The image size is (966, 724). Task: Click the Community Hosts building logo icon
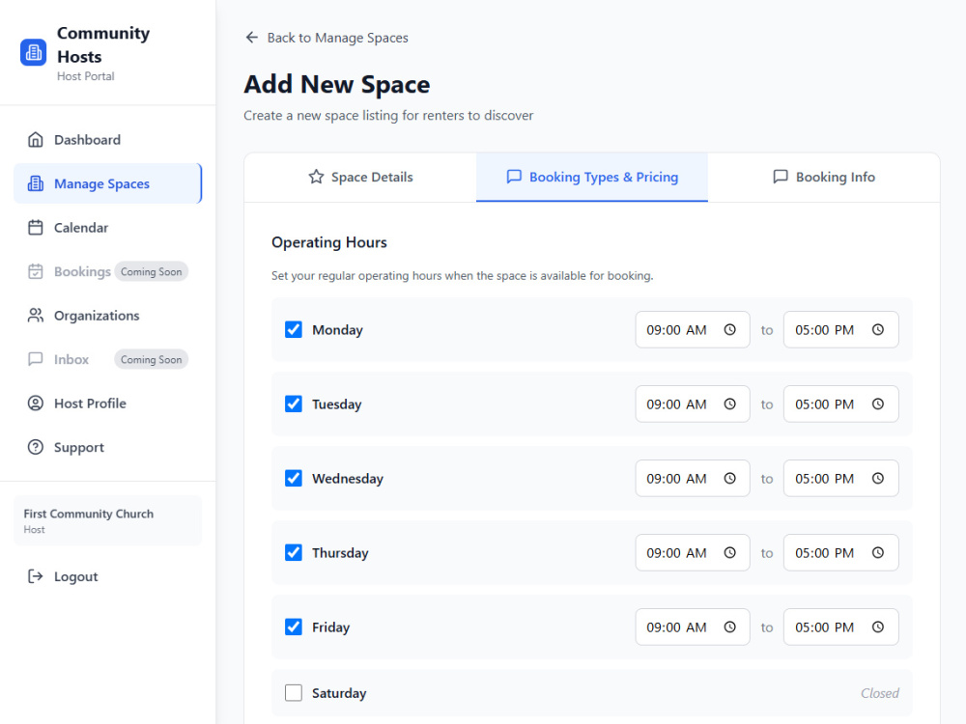(33, 52)
